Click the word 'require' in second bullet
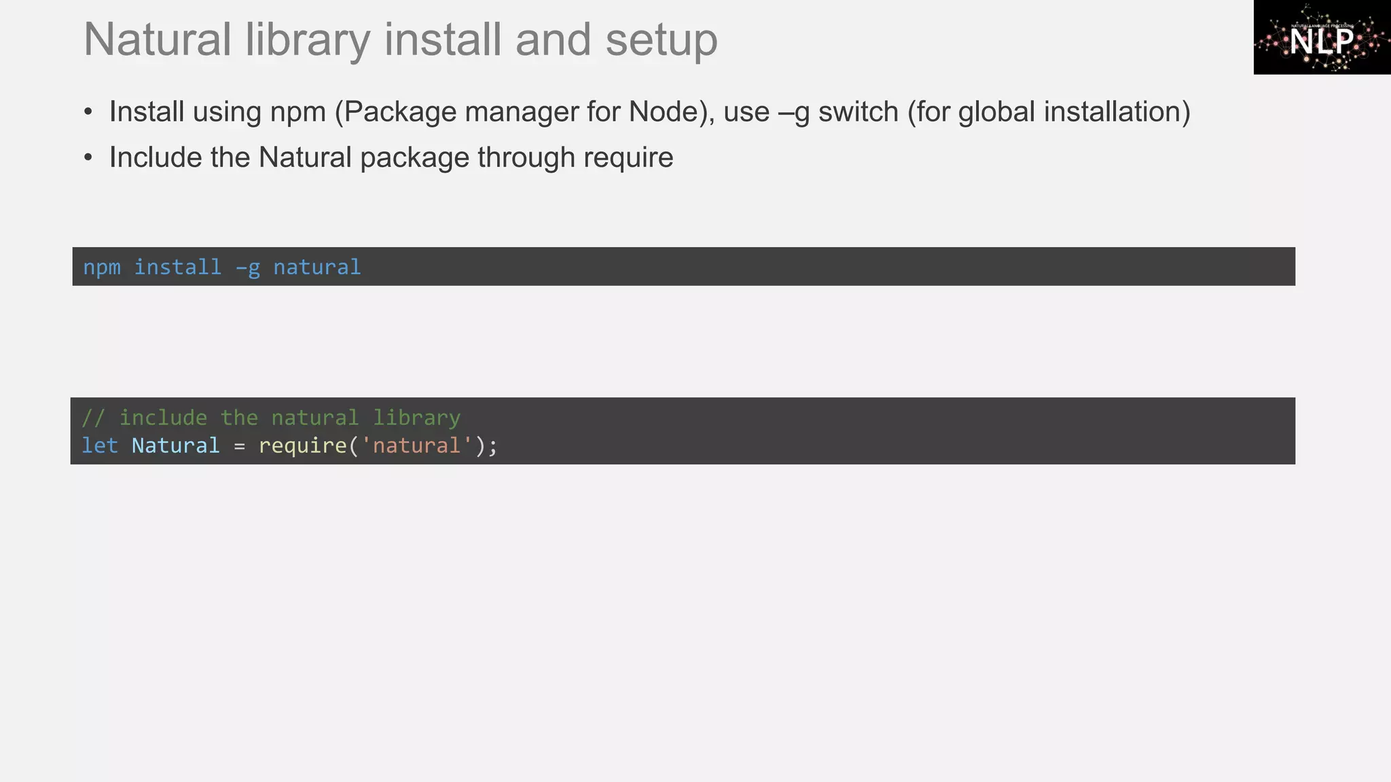This screenshot has height=782, width=1391. pos(628,157)
